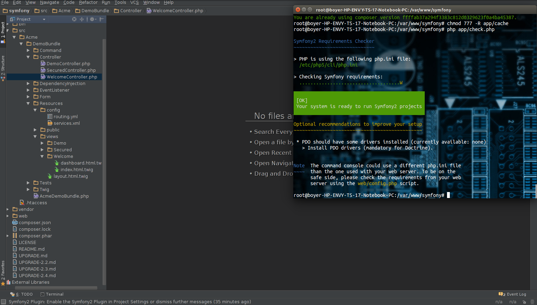Toggle the Structure tool window tab
Viewport: 537px width, 305px height.
3,68
